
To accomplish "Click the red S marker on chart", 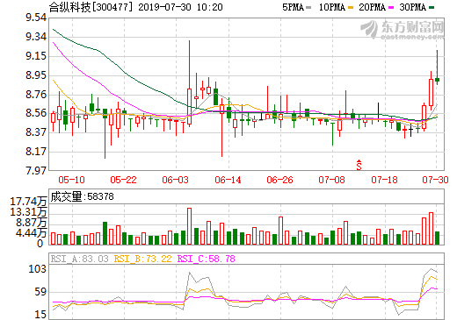I will (x=359, y=165).
